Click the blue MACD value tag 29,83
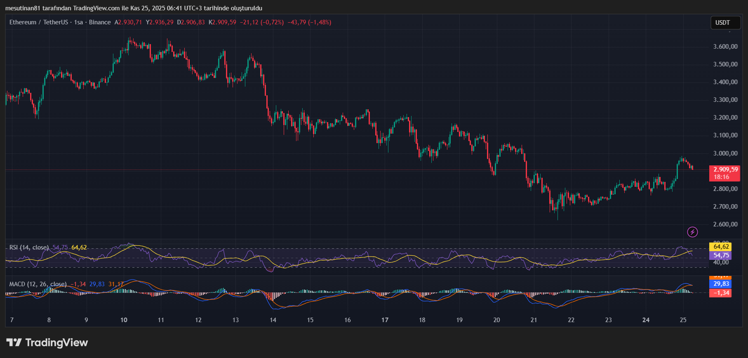The width and height of the screenshot is (748, 358). 720,284
